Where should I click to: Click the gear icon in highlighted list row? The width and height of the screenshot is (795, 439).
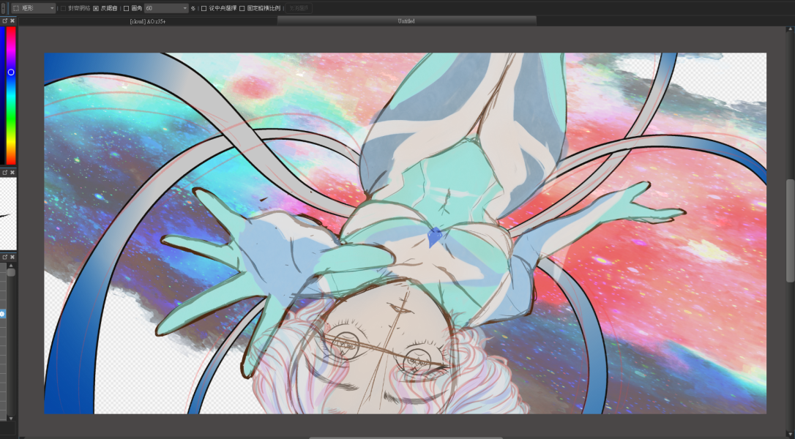click(2, 314)
